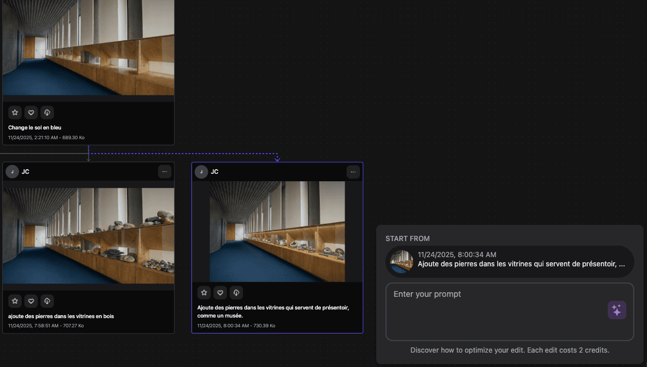Open three-dot menu on selected JC card
Viewport: 647px width, 367px height.
click(353, 171)
